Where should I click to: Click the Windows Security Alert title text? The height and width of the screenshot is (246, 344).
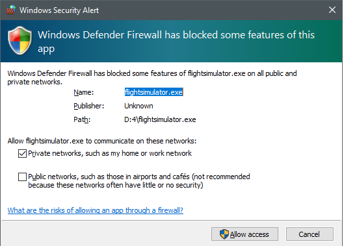click(59, 10)
